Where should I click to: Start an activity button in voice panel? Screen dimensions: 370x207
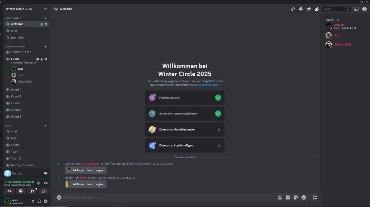coord(32,191)
